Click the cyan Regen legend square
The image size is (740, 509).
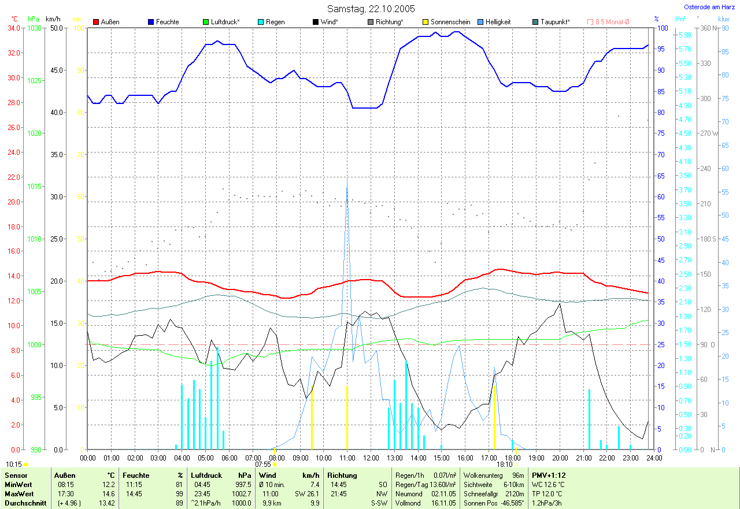261,22
